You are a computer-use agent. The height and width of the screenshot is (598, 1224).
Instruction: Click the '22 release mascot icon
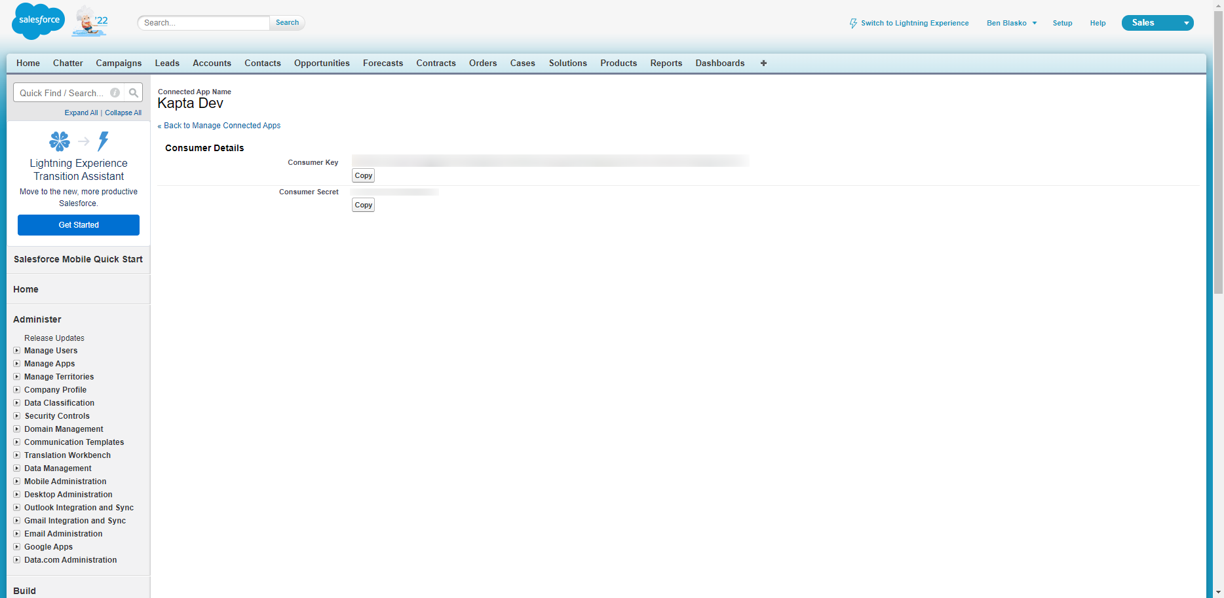[89, 20]
